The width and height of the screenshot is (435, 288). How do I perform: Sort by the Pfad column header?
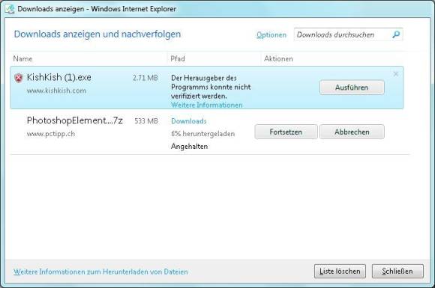click(178, 58)
